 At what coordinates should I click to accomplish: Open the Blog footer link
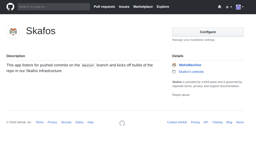click(x=229, y=122)
